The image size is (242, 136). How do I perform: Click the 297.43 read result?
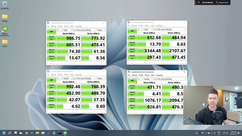point(149,57)
